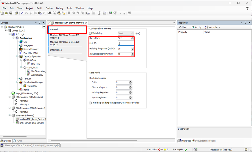Screen dimensions: 252x152
Task: Click the Delete X toolbar icon
Action: click(44, 13)
